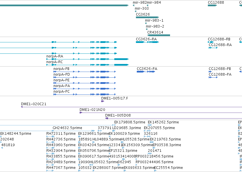Click the CG12688 gene label

(x=216, y=3)
